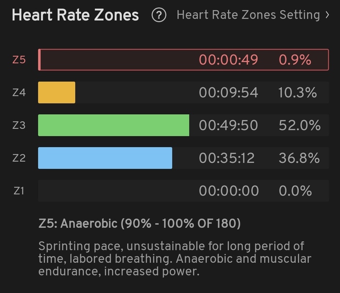Image resolution: width=340 pixels, height=293 pixels.
Task: Tap the Z1 duration 00:00:00
Action: [x=228, y=190]
